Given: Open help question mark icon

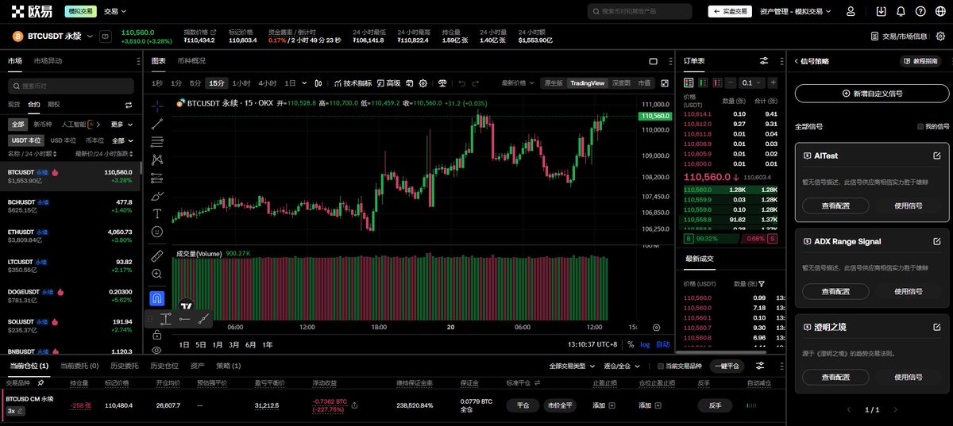Looking at the screenshot, I should (x=920, y=11).
